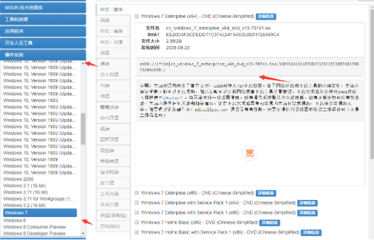
Task: Select Windows 2000 in the OS list
Action: (19, 179)
